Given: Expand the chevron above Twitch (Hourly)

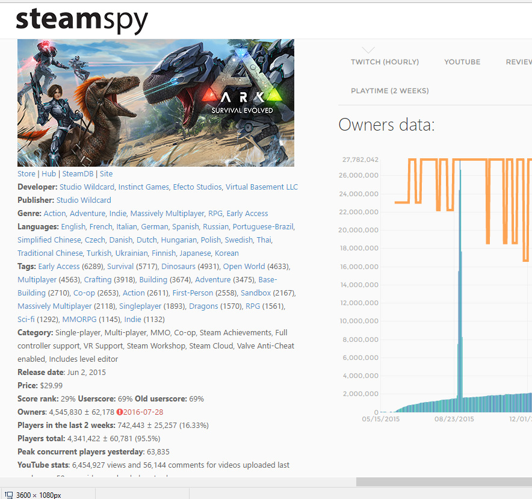Looking at the screenshot, I should (x=368, y=50).
